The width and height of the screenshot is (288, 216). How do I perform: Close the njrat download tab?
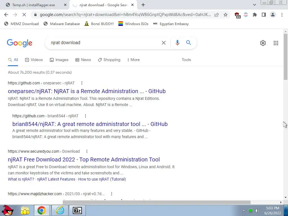(x=132, y=5)
